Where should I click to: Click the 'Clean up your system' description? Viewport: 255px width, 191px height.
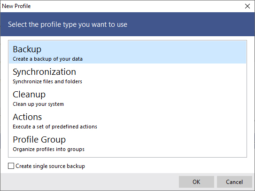pyautogui.click(x=39, y=104)
